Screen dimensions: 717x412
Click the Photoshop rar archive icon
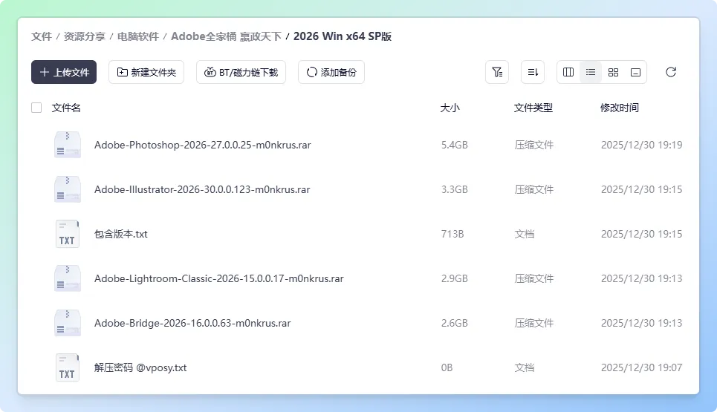pyautogui.click(x=68, y=145)
